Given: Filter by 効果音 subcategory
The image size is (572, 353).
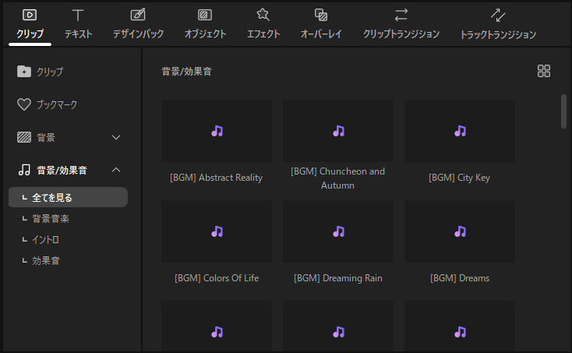Looking at the screenshot, I should pos(45,260).
